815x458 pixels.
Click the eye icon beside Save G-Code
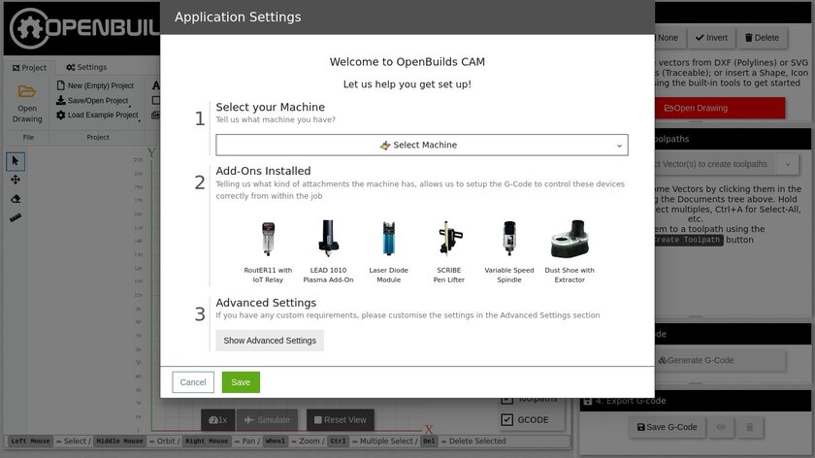pos(722,427)
